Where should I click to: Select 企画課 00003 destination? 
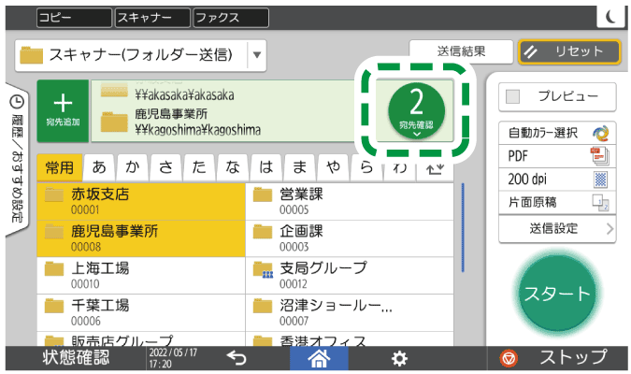click(350, 238)
